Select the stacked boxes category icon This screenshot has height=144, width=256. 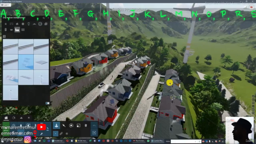coord(46,24)
